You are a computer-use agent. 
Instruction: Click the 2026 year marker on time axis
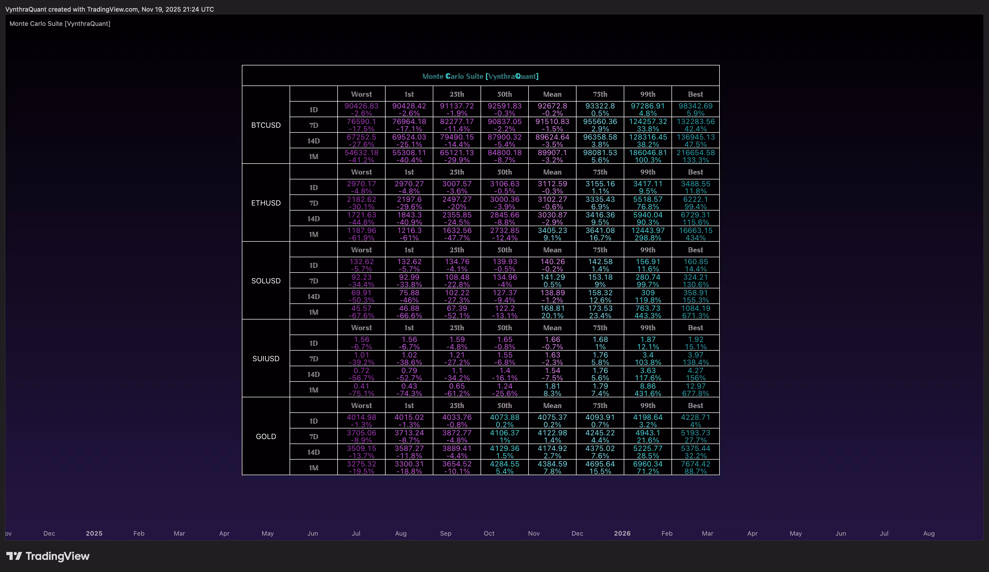click(x=622, y=533)
